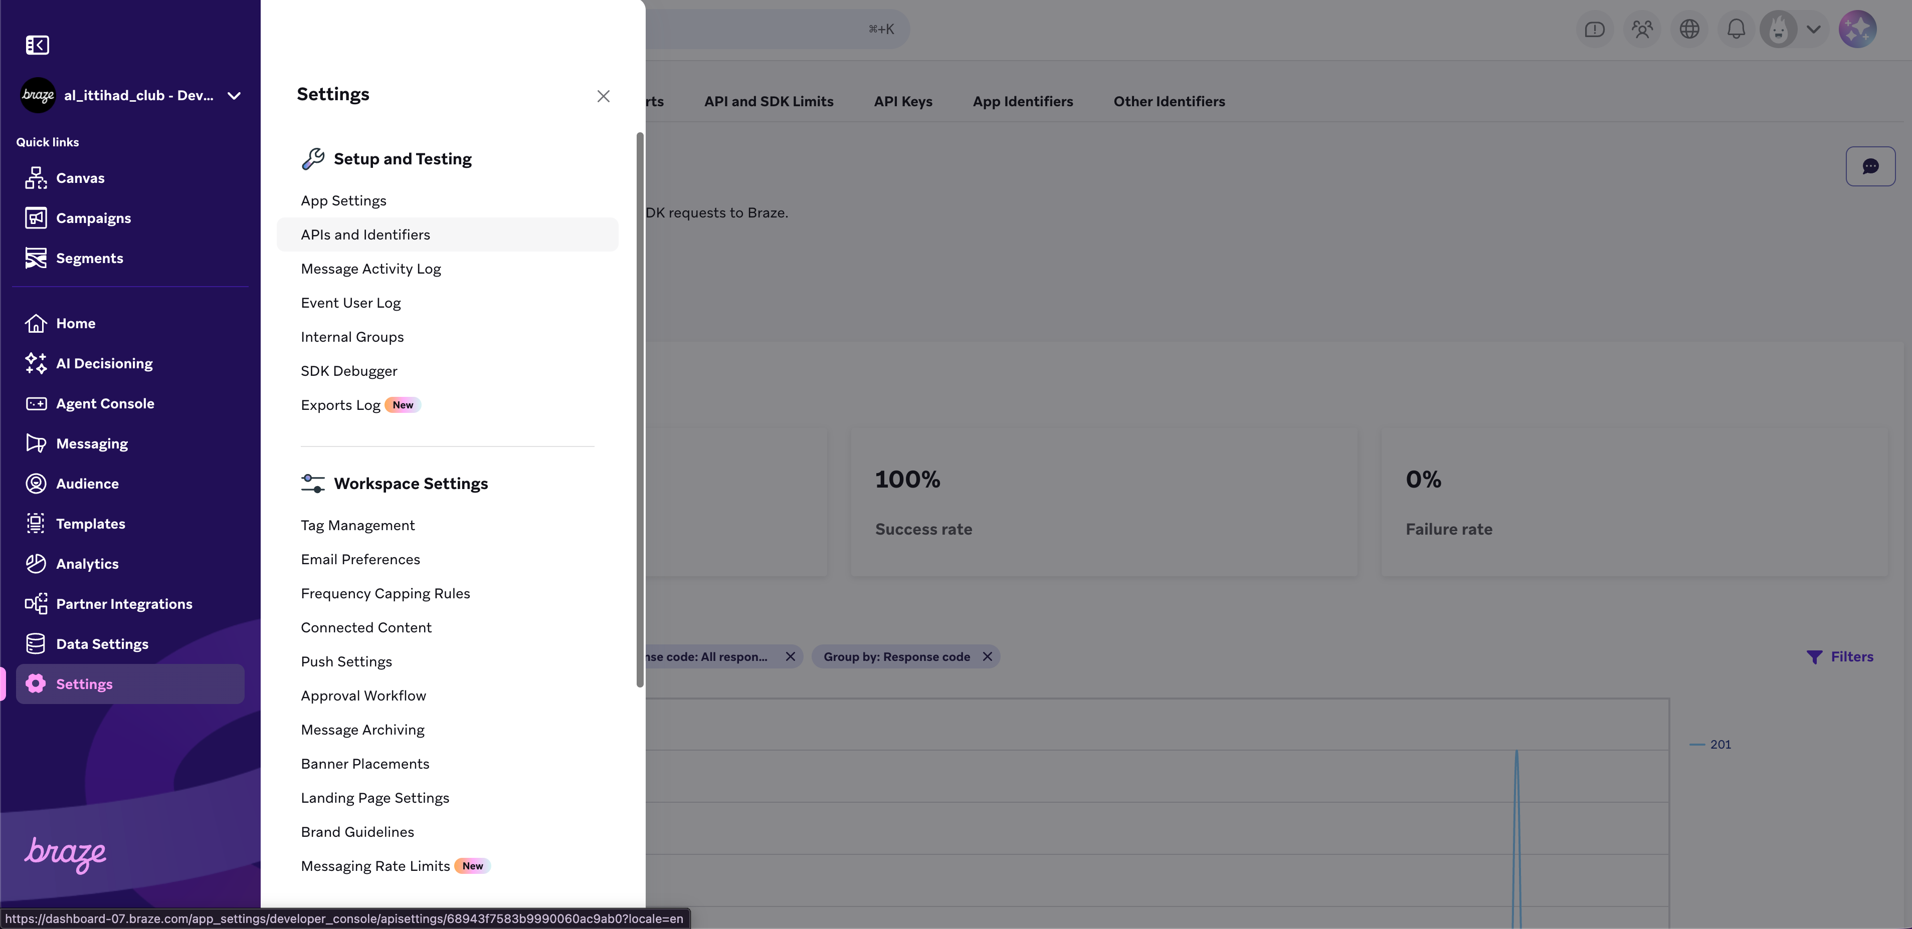Remove the Group by Response code filter
Image resolution: width=1912 pixels, height=929 pixels.
tap(987, 657)
